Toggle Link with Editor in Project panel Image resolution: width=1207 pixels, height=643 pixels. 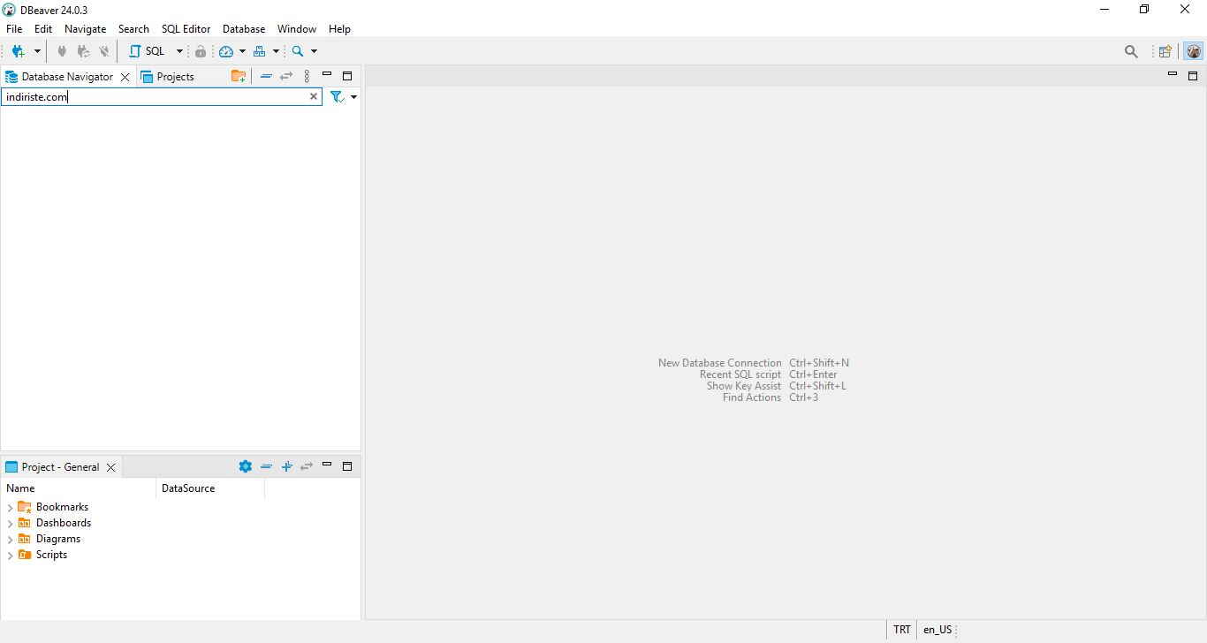pos(307,466)
